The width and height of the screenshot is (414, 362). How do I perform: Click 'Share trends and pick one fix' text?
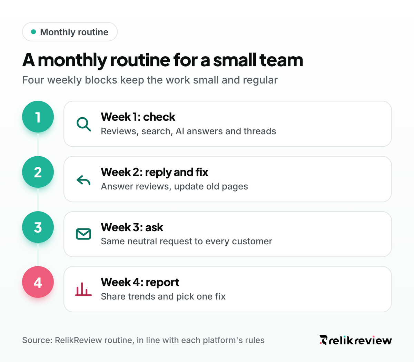[x=163, y=296]
